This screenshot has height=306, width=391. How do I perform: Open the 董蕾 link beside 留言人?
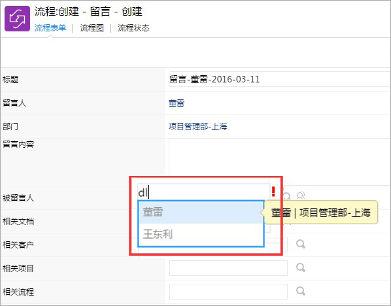[x=177, y=103]
